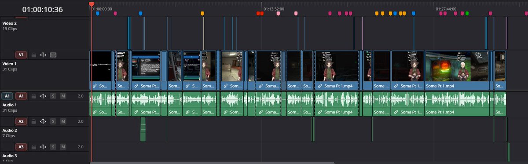
Task: Toggle auto track selector on Video 1
Action: (x=43, y=55)
